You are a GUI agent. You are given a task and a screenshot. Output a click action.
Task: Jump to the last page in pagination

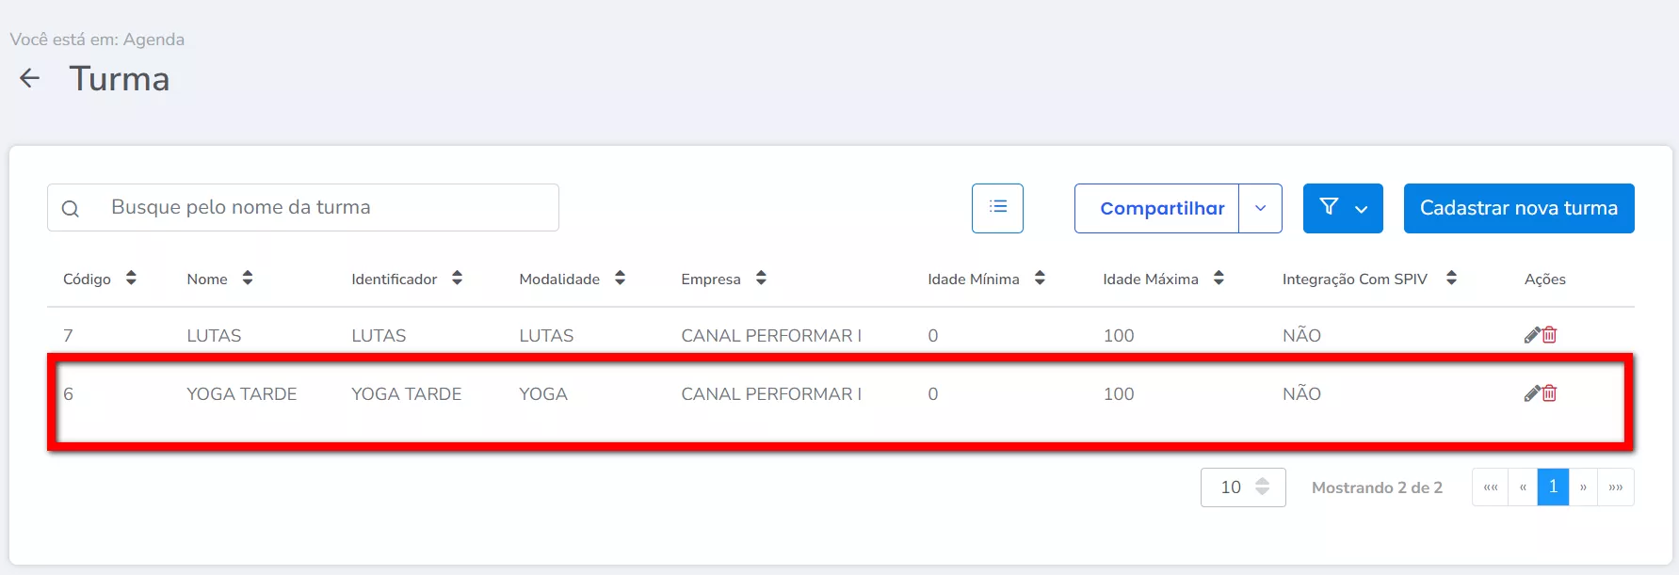pyautogui.click(x=1616, y=487)
